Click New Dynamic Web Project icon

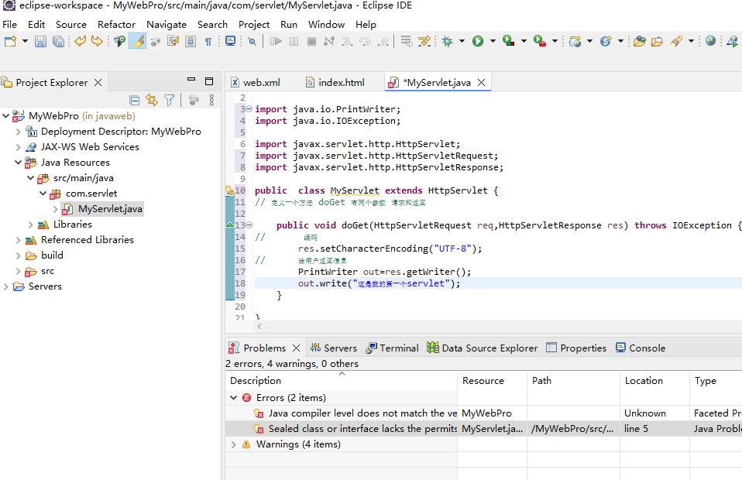point(575,42)
